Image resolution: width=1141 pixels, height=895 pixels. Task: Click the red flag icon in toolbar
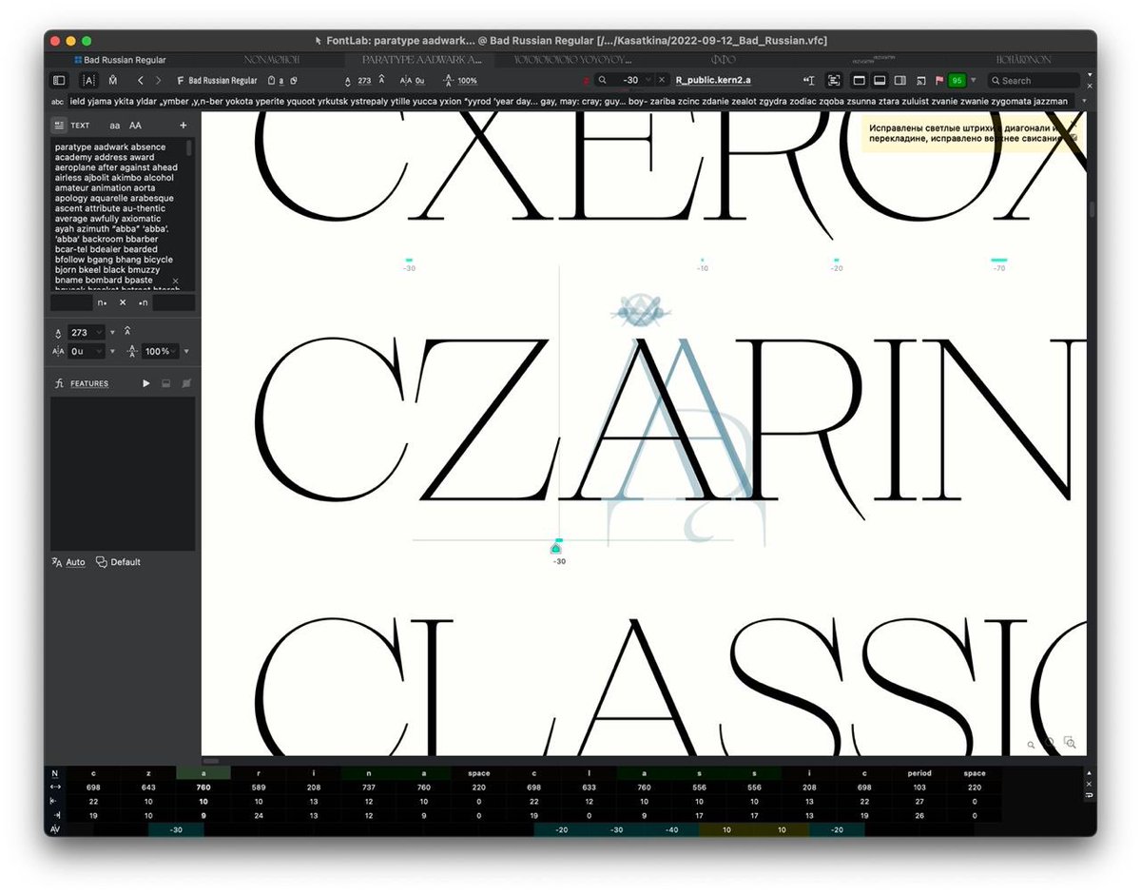tap(938, 81)
